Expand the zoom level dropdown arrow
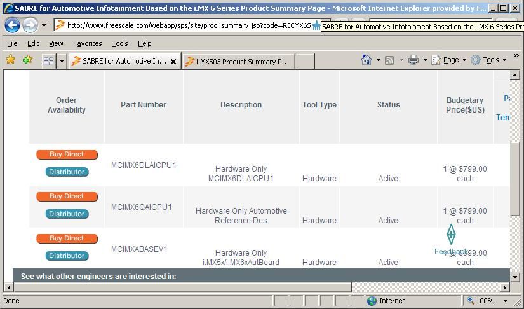 pyautogui.click(x=505, y=301)
